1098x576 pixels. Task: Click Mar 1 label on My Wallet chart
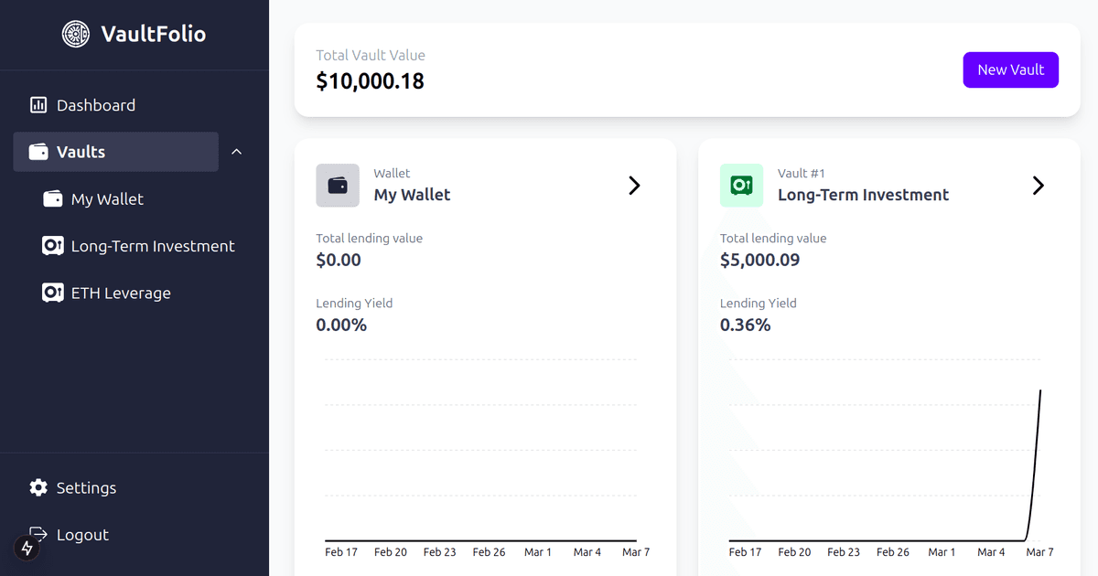(x=538, y=552)
